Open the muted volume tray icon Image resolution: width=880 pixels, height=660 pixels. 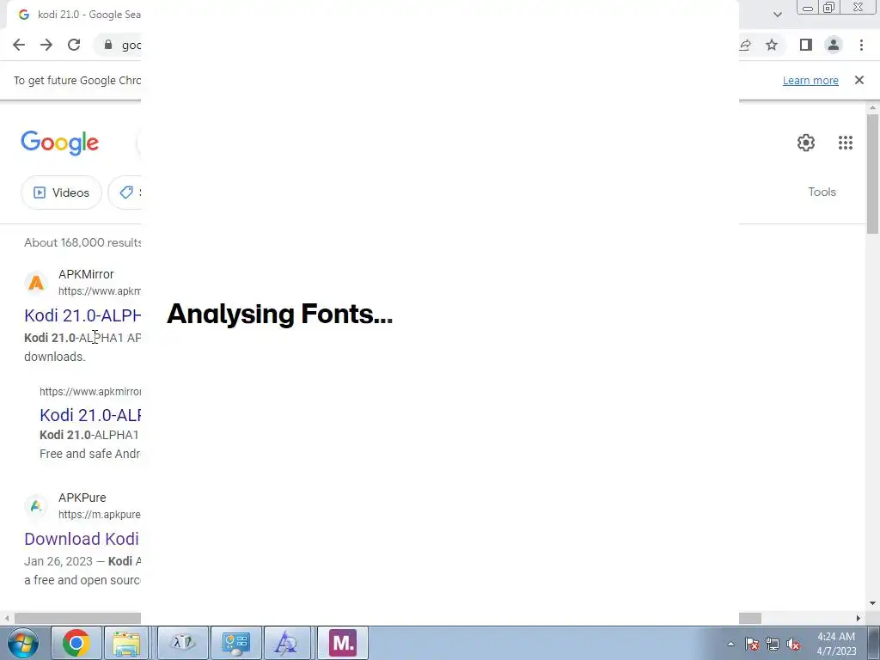click(x=793, y=644)
